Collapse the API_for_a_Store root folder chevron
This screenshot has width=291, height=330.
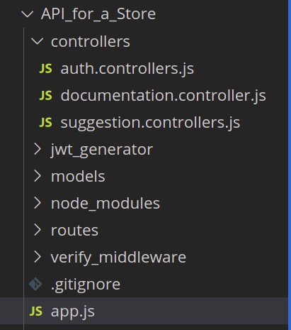(x=28, y=14)
